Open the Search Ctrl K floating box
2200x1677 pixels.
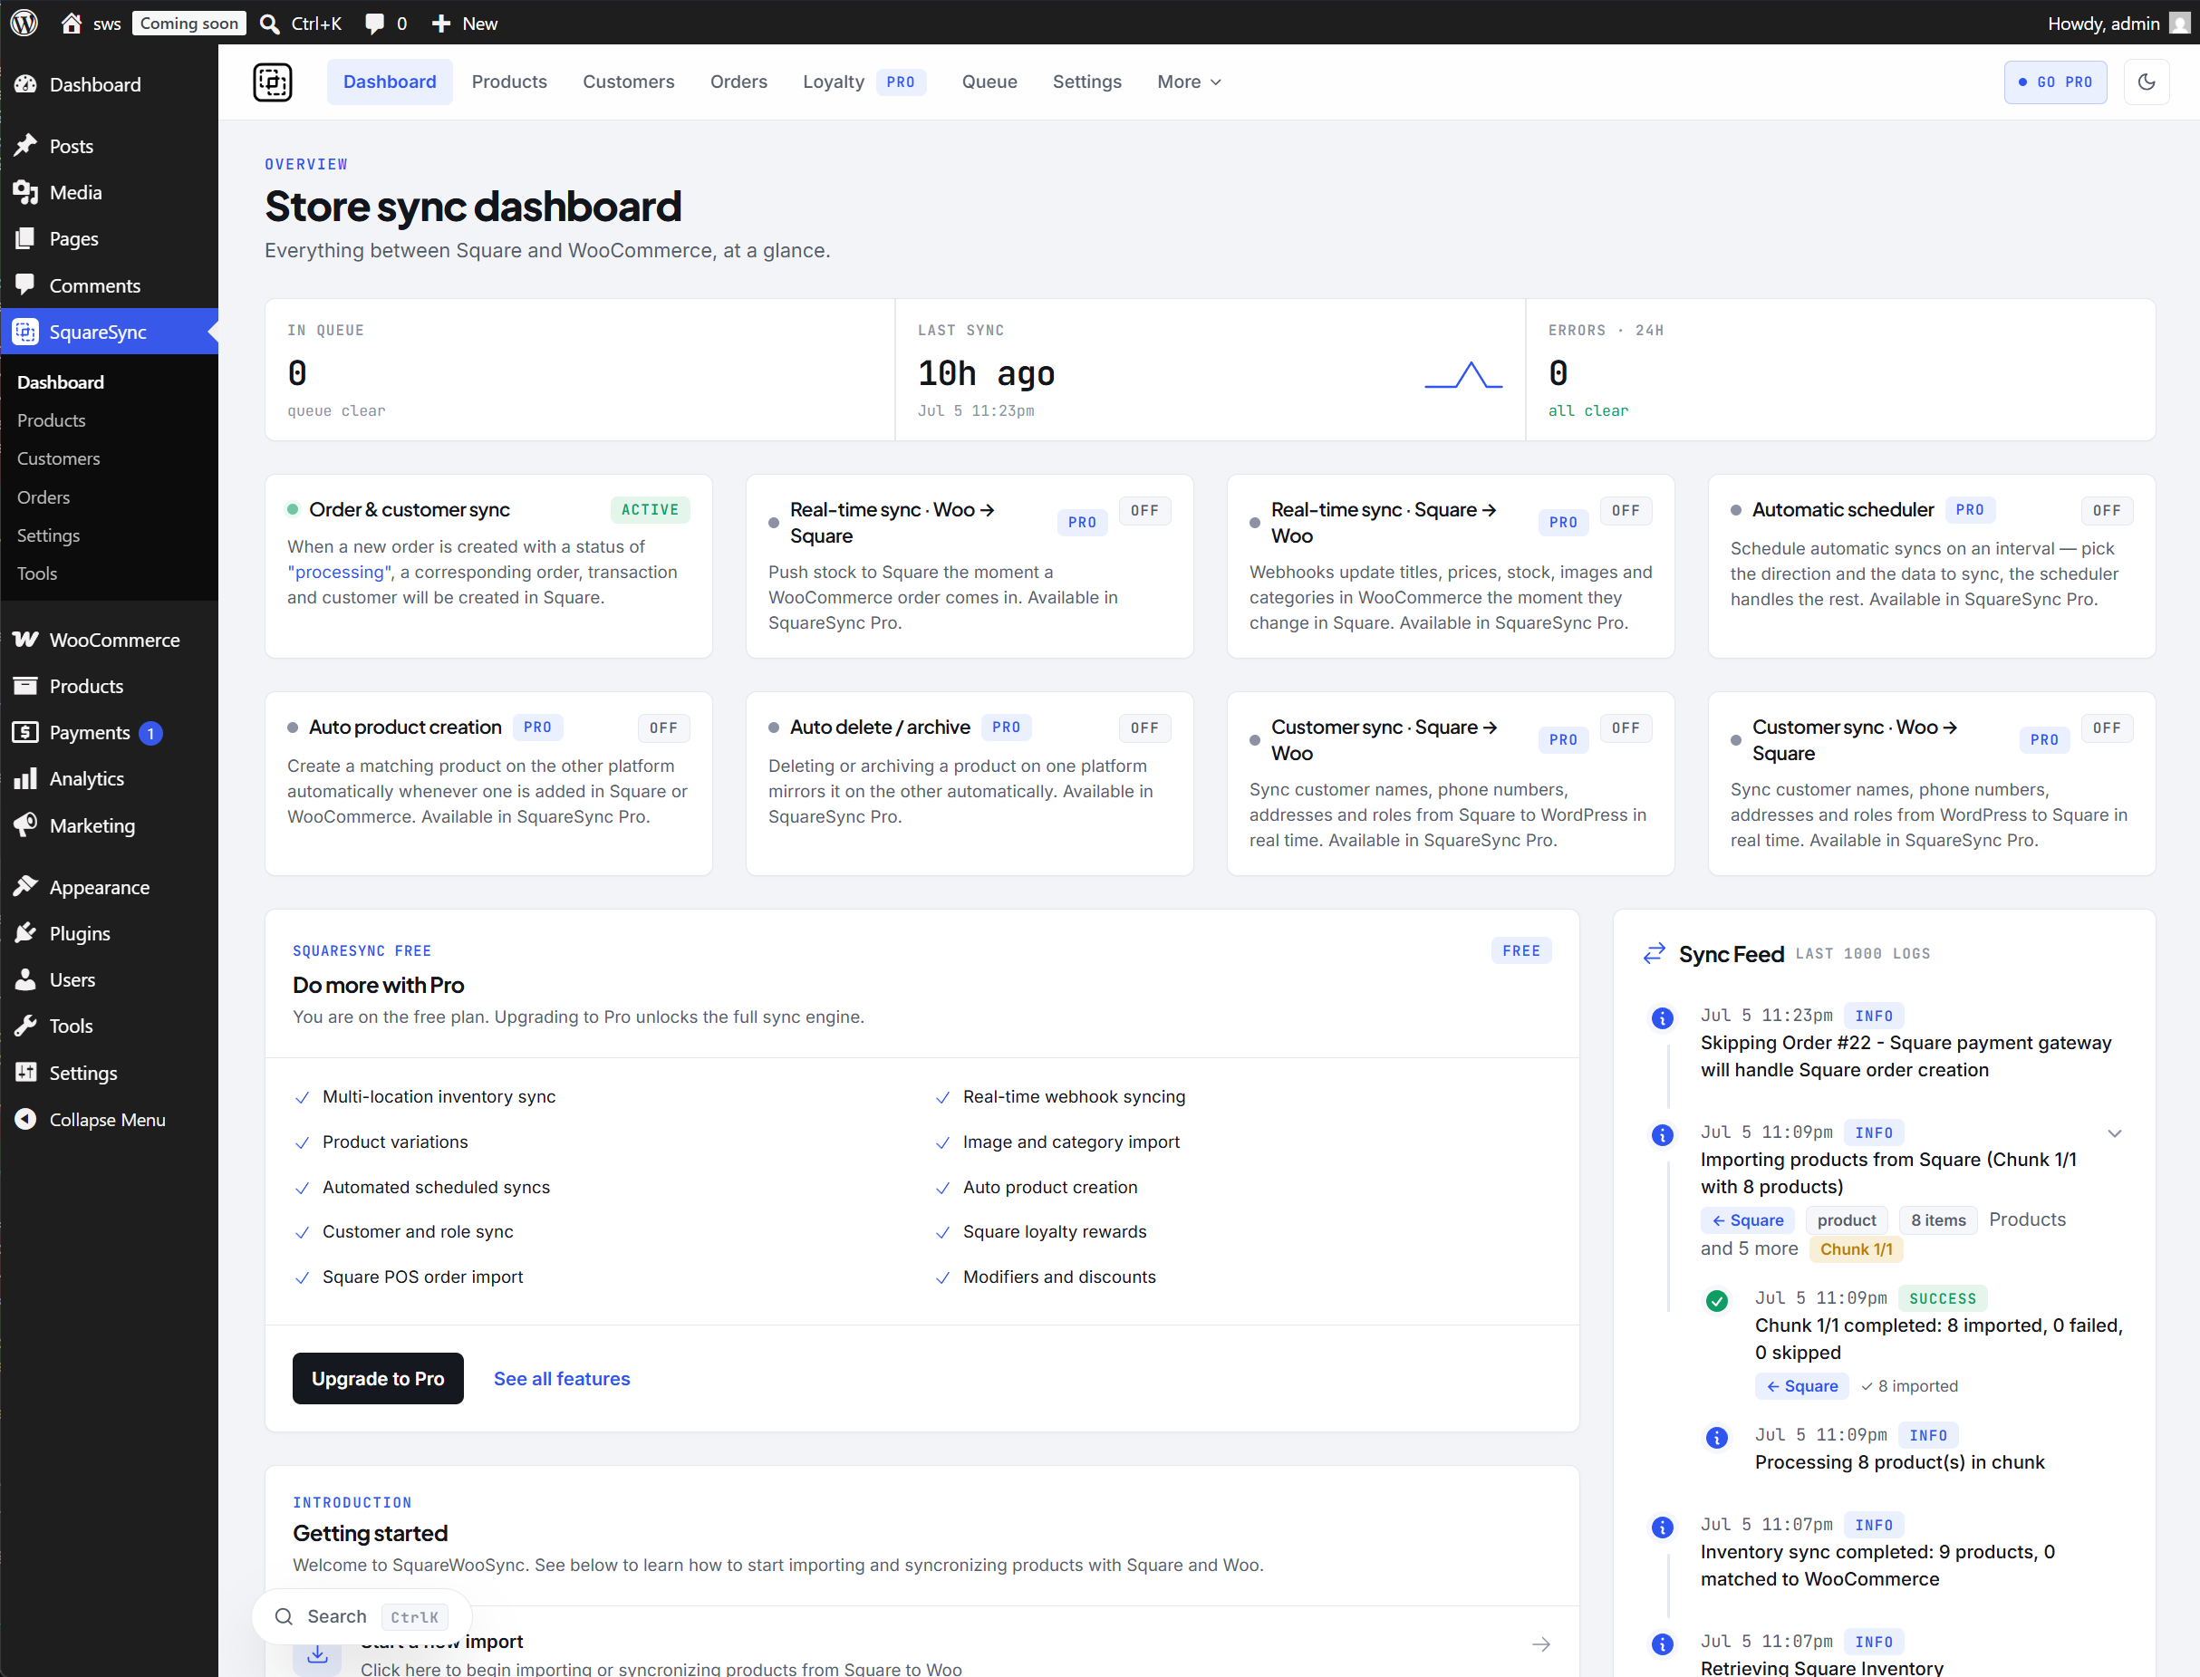(x=362, y=1616)
